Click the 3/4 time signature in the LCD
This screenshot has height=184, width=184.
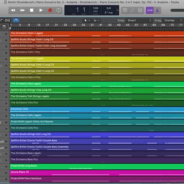(109, 8)
